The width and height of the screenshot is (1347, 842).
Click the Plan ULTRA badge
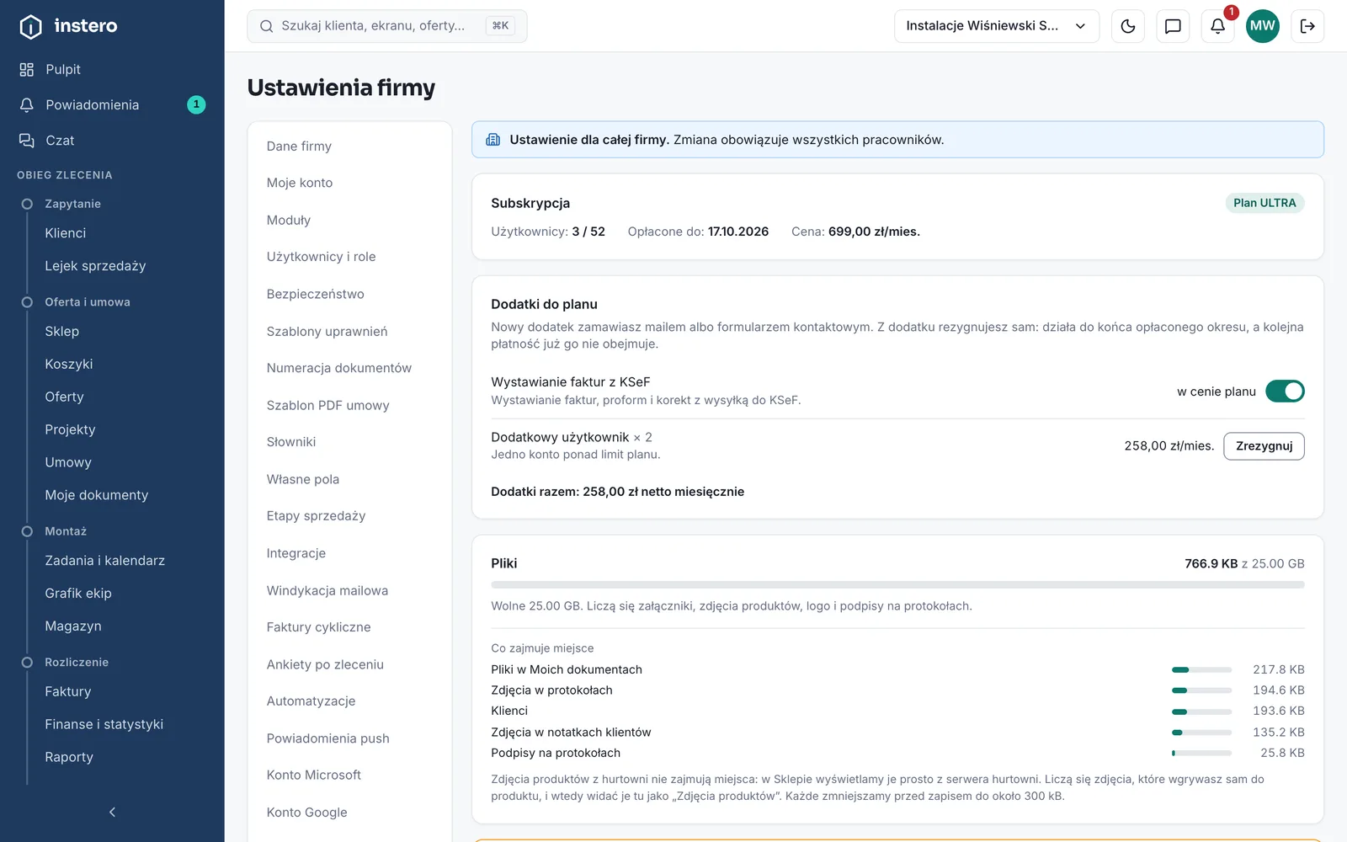pyautogui.click(x=1264, y=203)
